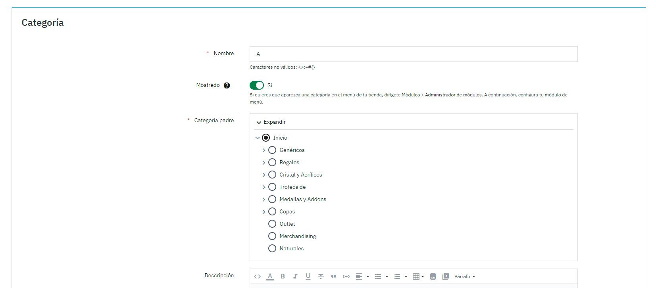The image size is (656, 288).
Task: Expand the Trofeos de category node
Action: tap(264, 187)
